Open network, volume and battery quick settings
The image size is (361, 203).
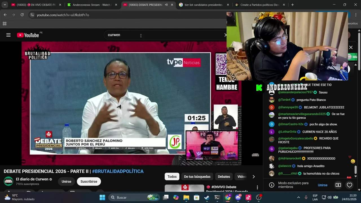click(330, 197)
